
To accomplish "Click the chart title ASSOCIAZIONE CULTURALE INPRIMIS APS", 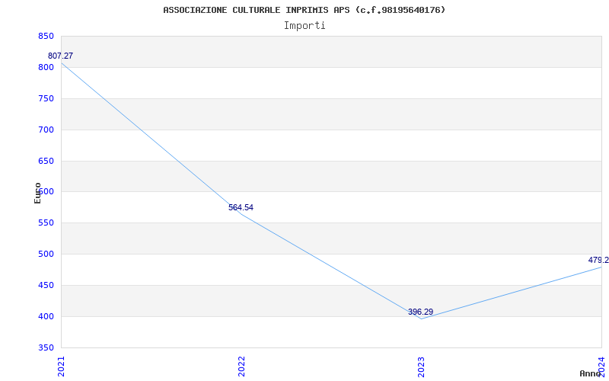I will 304,10.
